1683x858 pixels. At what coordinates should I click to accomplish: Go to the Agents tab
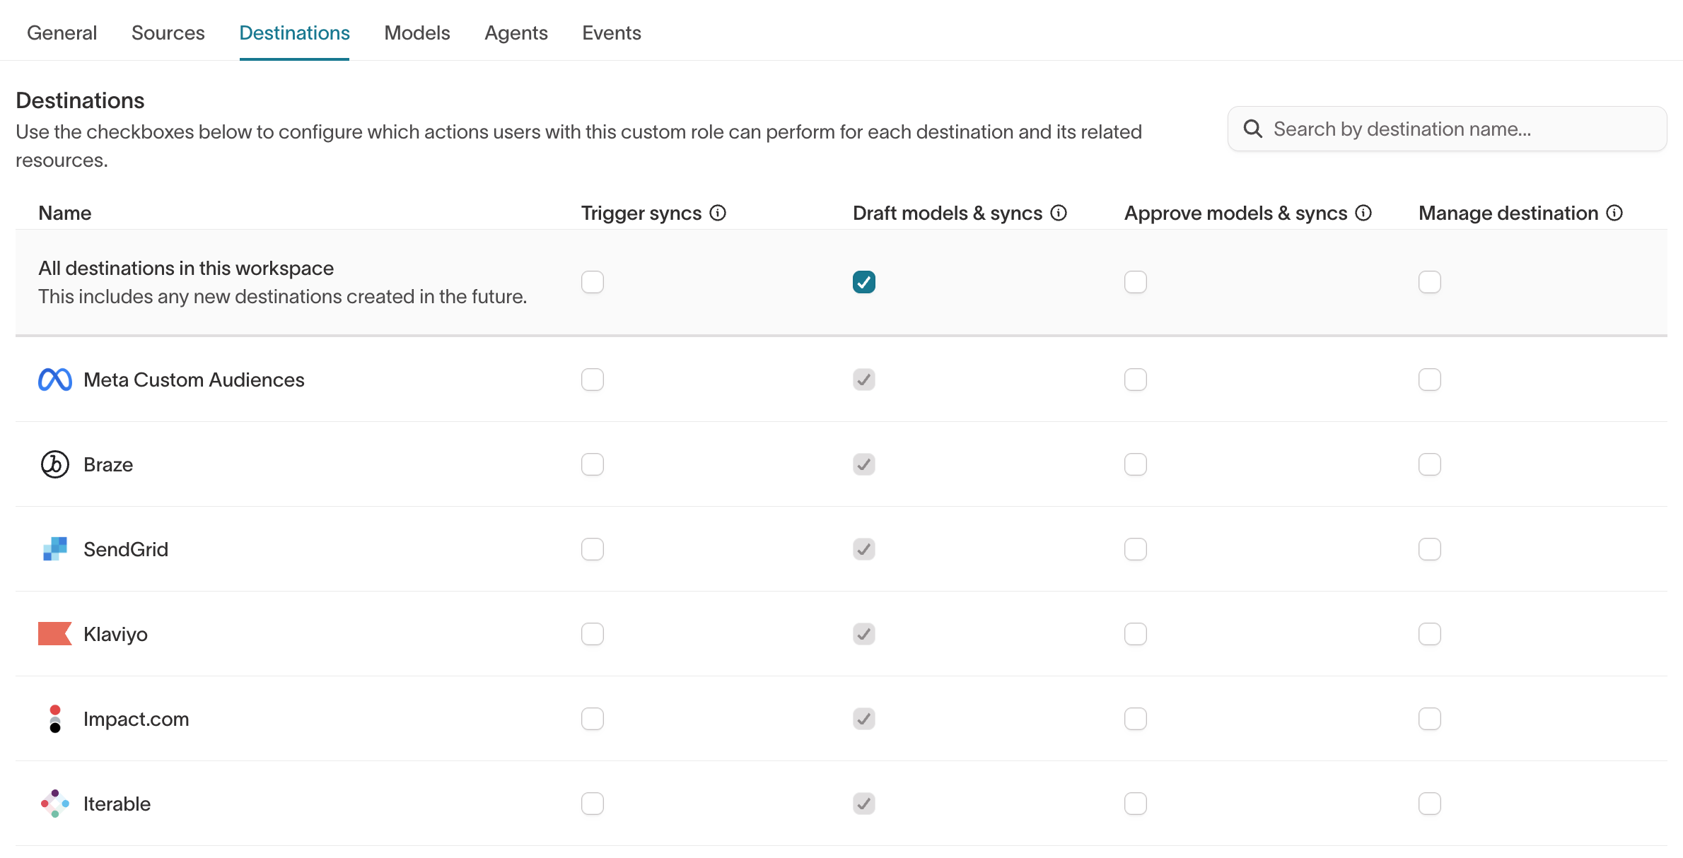(516, 33)
